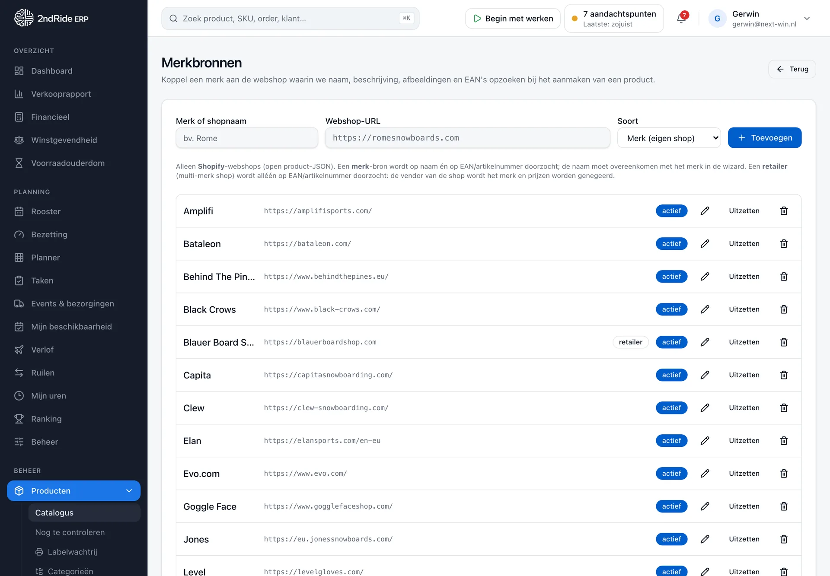The width and height of the screenshot is (830, 576).
Task: Click the Webshop-URL input field
Action: (467, 138)
